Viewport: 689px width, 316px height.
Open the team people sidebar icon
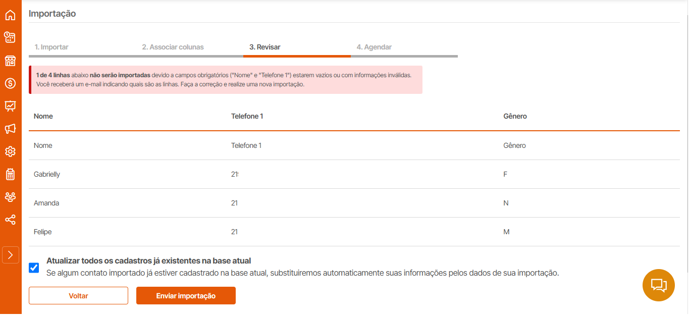click(x=10, y=197)
